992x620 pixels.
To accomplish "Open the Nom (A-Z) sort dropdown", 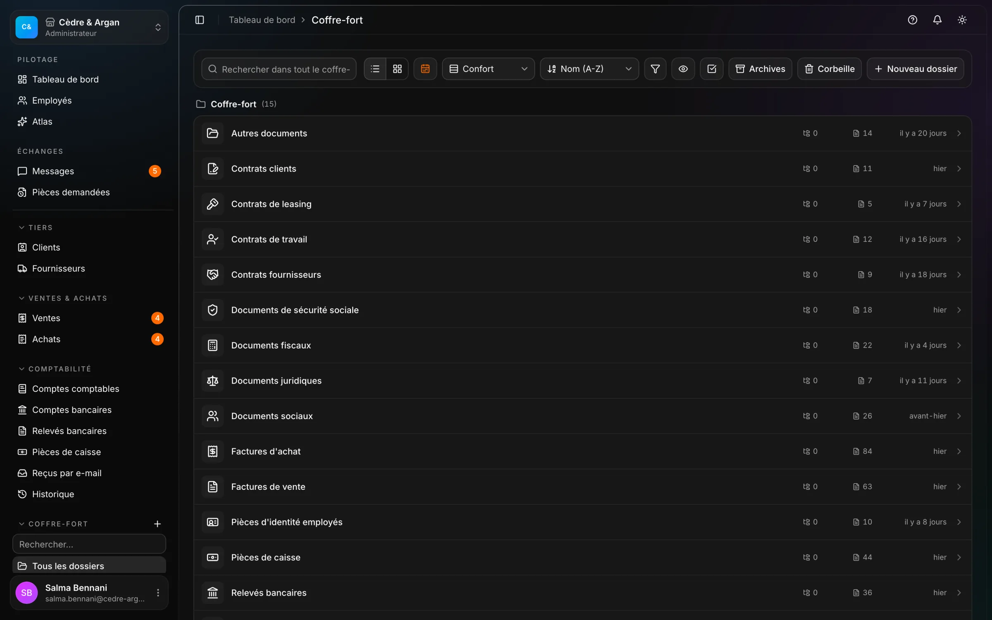I will click(x=589, y=69).
